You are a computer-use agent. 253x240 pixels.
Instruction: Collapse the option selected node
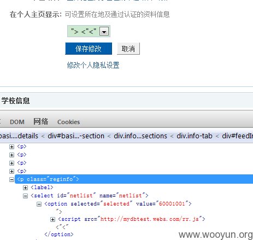(39, 204)
